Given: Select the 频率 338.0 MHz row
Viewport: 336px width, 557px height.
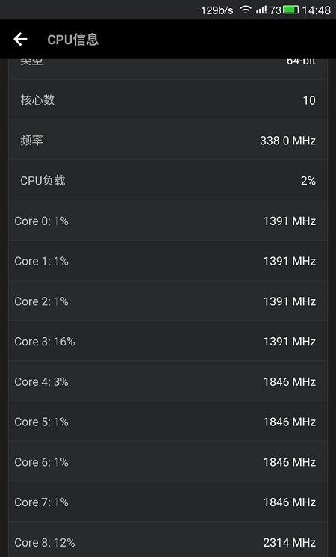Looking at the screenshot, I should [x=168, y=141].
